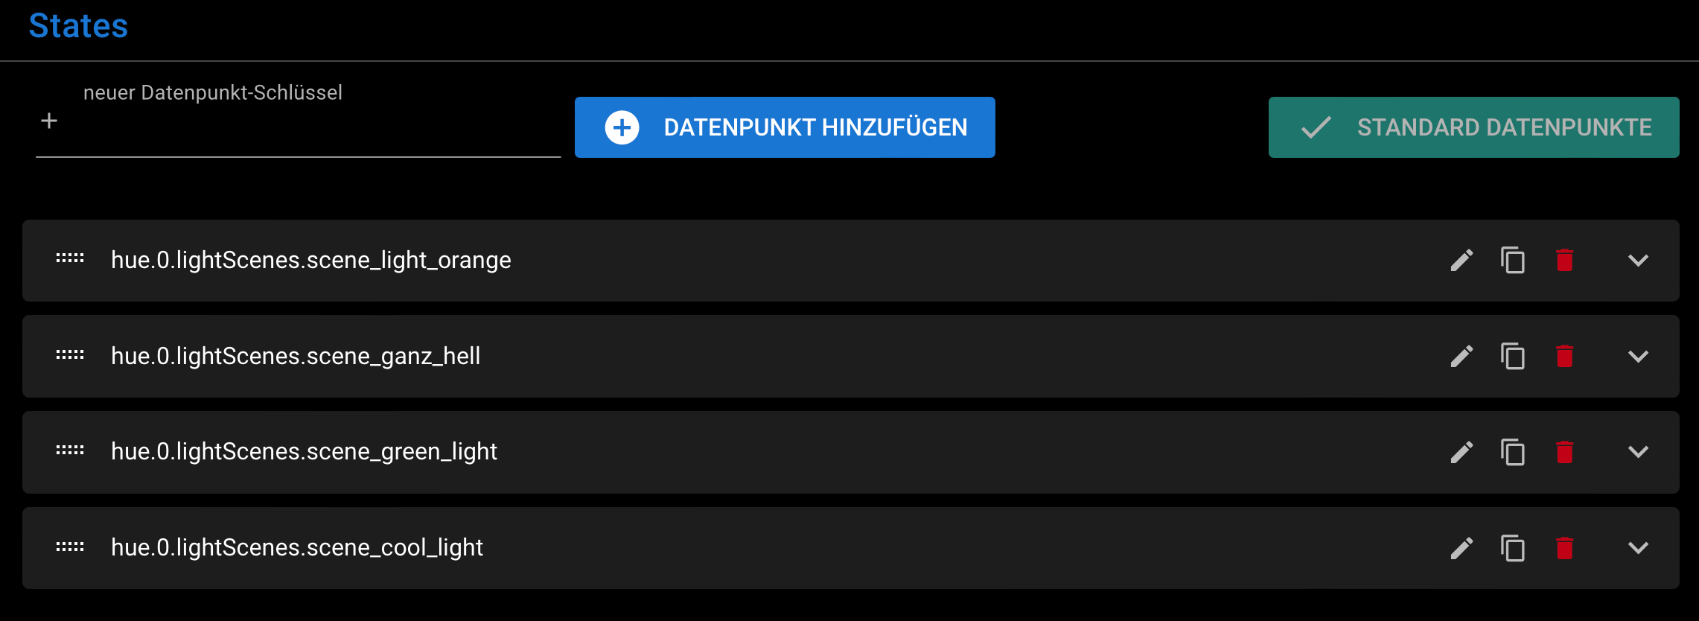Image resolution: width=1699 pixels, height=621 pixels.
Task: Edit the scene_cool_light datapoint
Action: 1461,548
